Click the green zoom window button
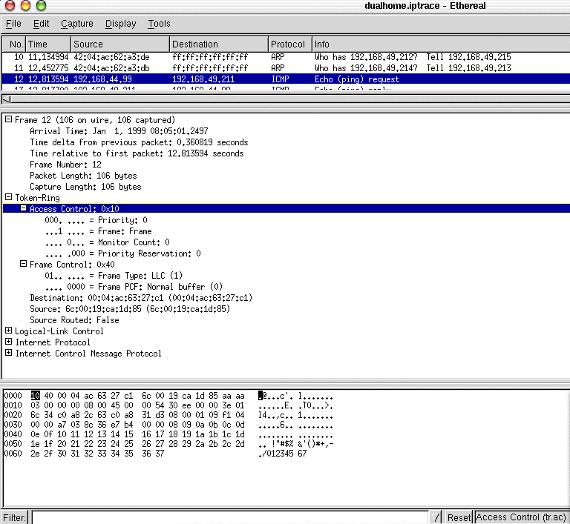Viewport: 570px width, 524px height. click(41, 5)
